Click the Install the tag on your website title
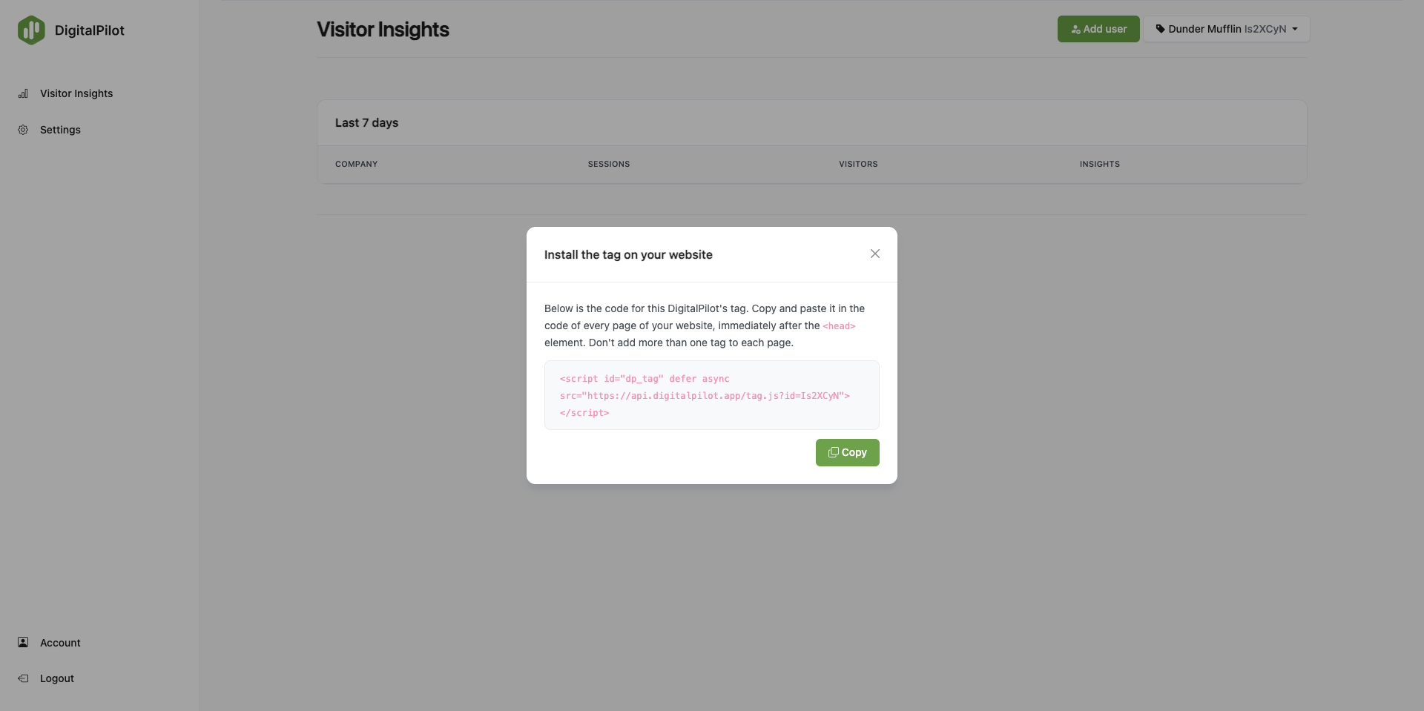This screenshot has width=1424, height=711. pyautogui.click(x=628, y=254)
